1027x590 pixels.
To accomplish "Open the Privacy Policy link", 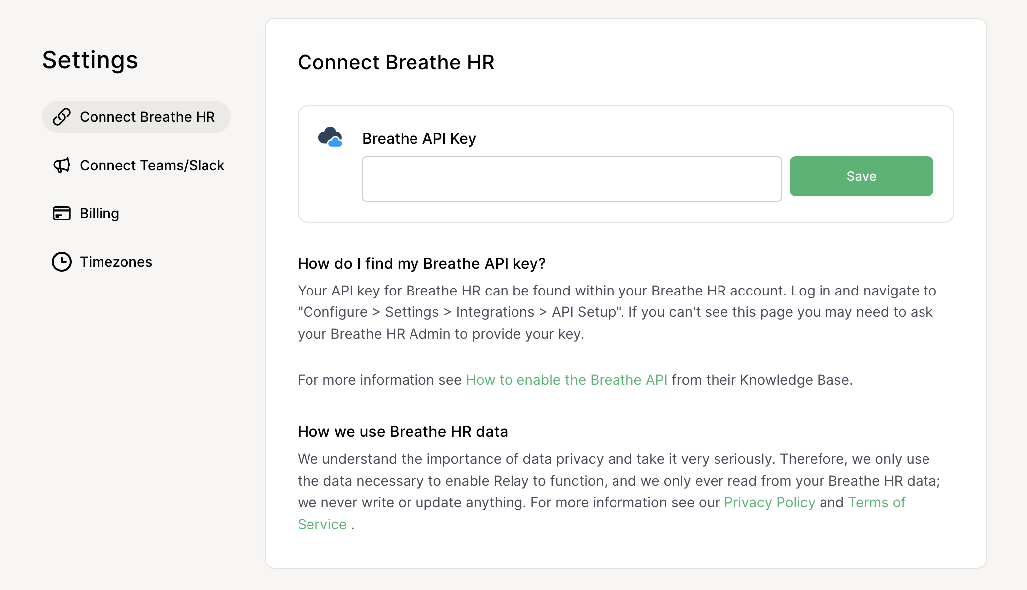I will 769,502.
